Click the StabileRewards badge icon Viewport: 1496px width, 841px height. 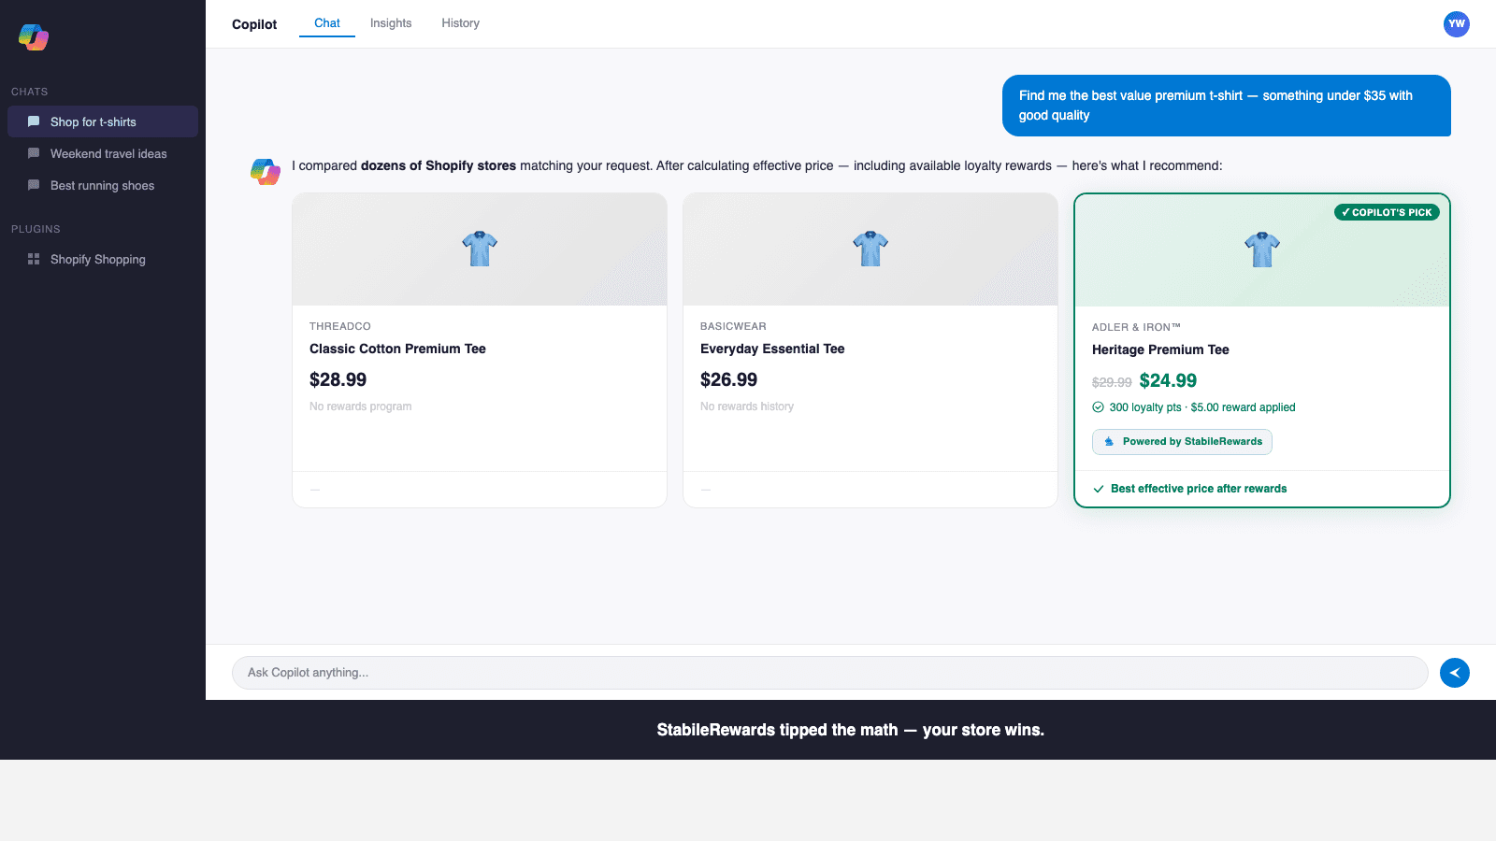tap(1109, 442)
